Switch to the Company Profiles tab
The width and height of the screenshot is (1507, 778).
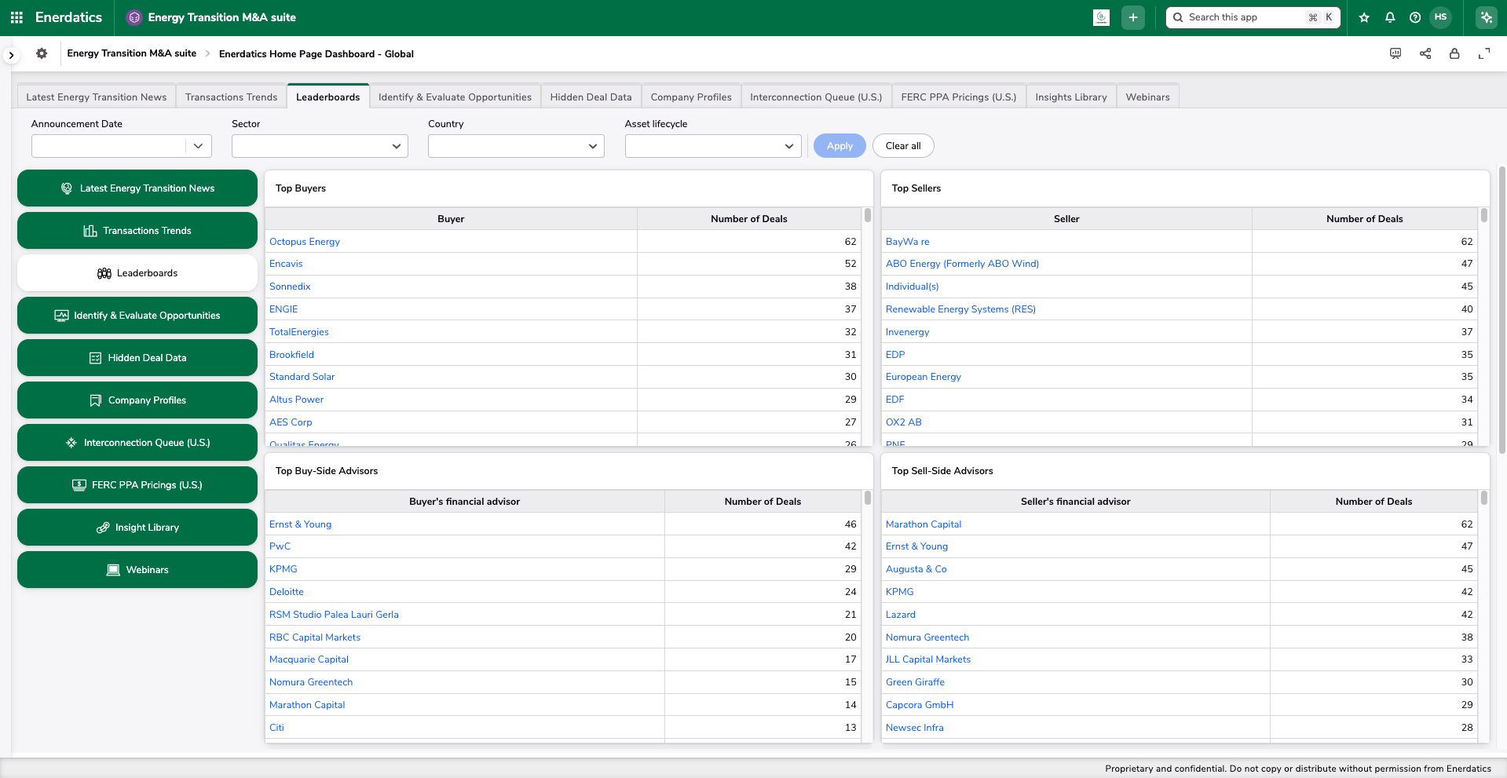pos(691,97)
